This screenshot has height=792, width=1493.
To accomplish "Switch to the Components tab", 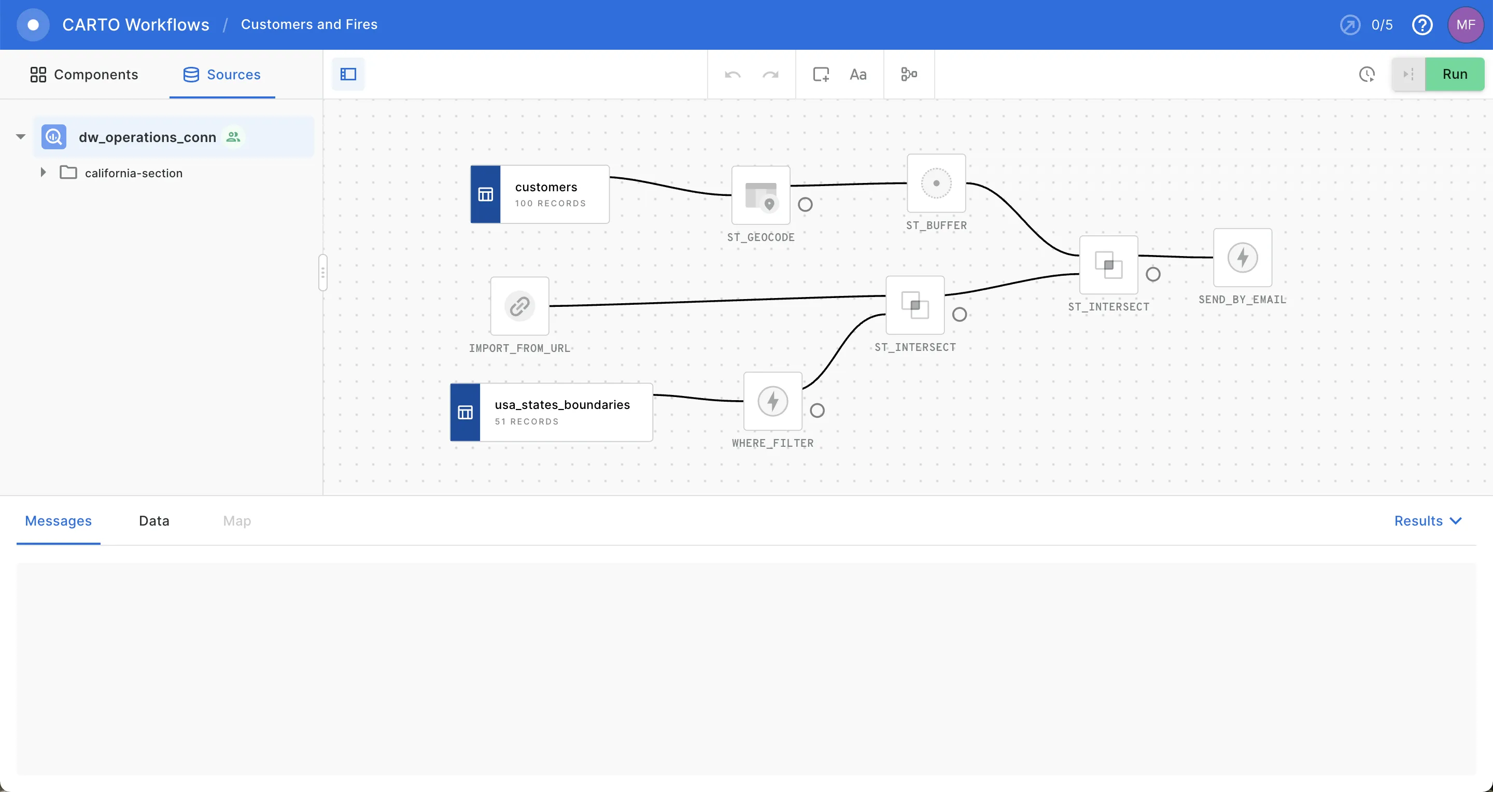I will [84, 75].
